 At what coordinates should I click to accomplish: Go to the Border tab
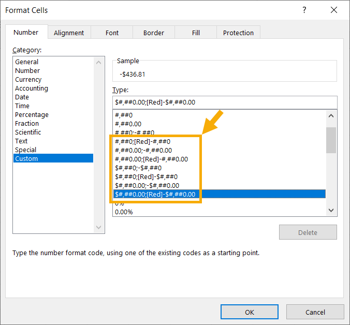point(153,33)
